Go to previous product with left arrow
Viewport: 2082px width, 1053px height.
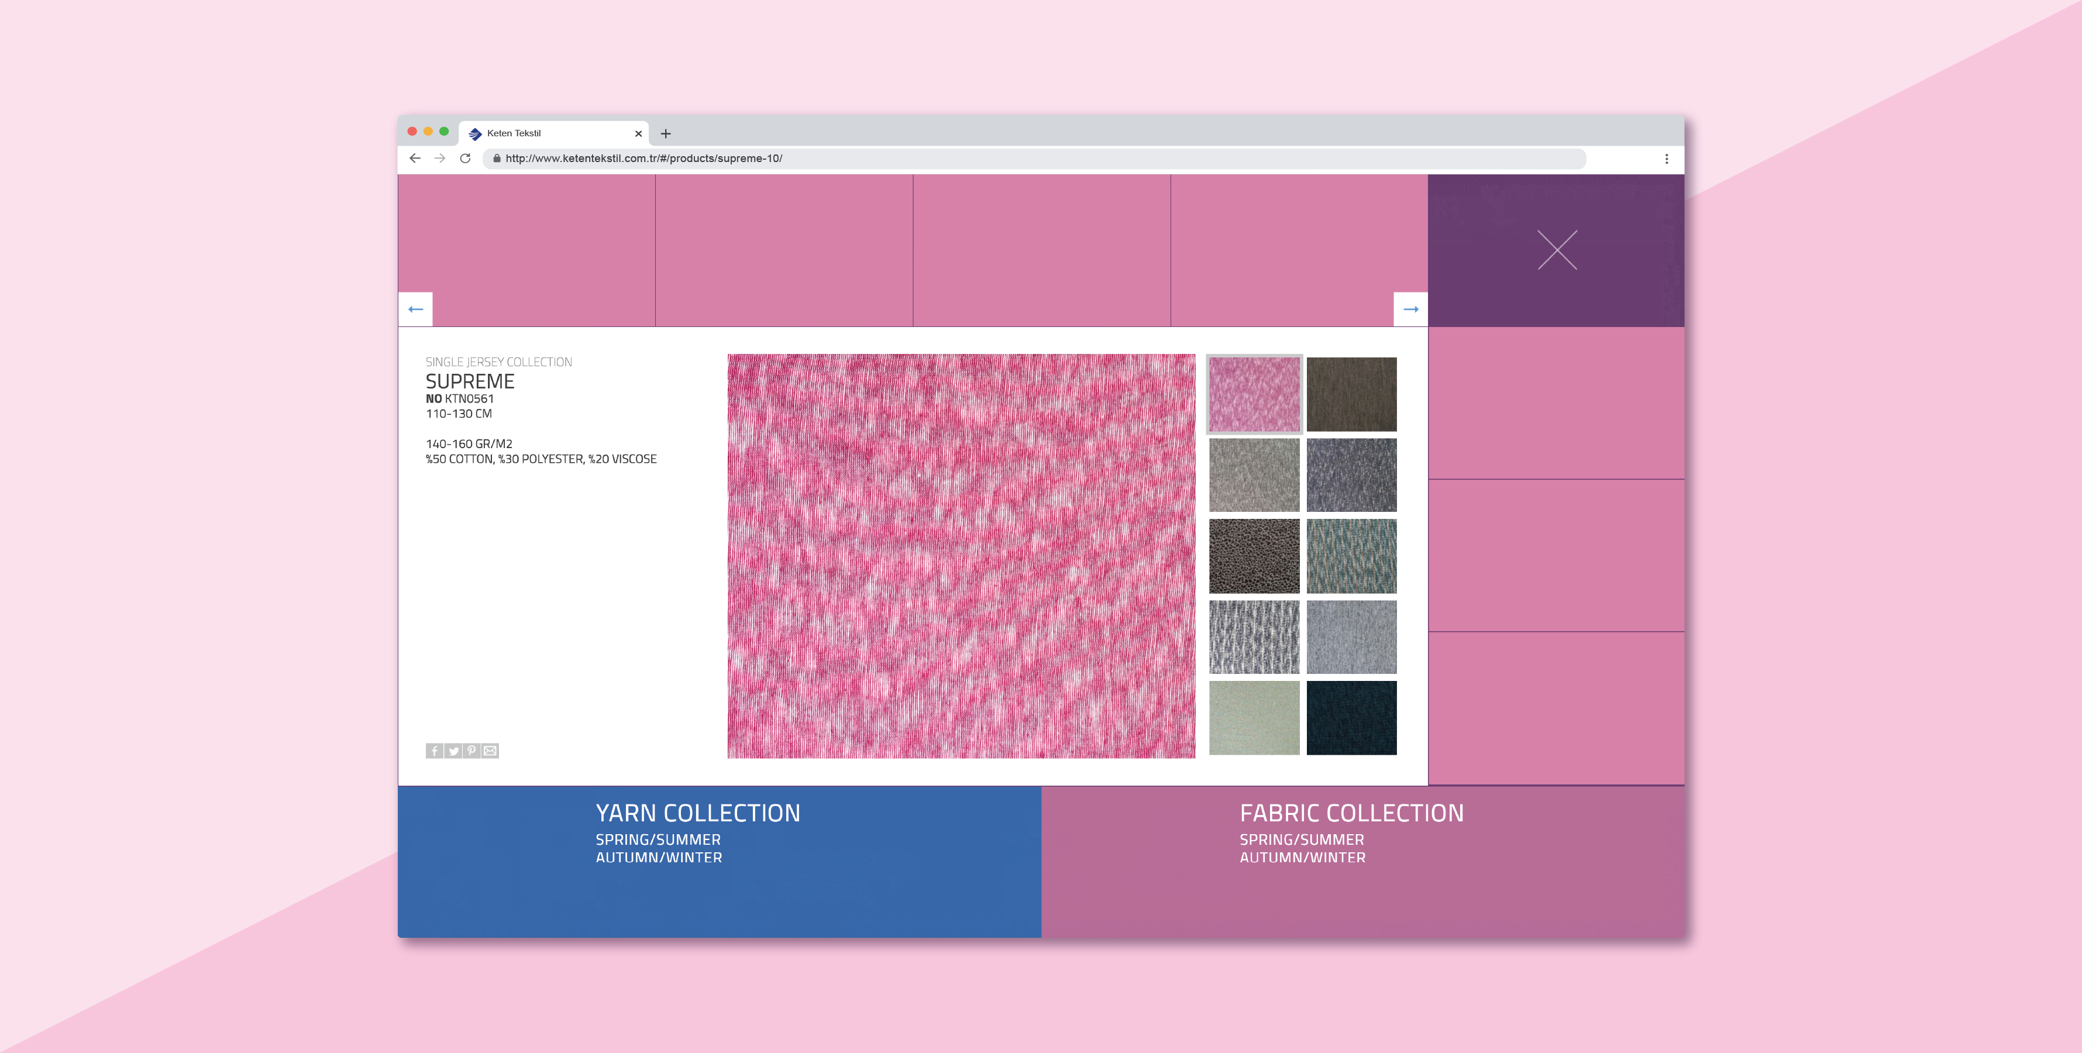coord(415,309)
